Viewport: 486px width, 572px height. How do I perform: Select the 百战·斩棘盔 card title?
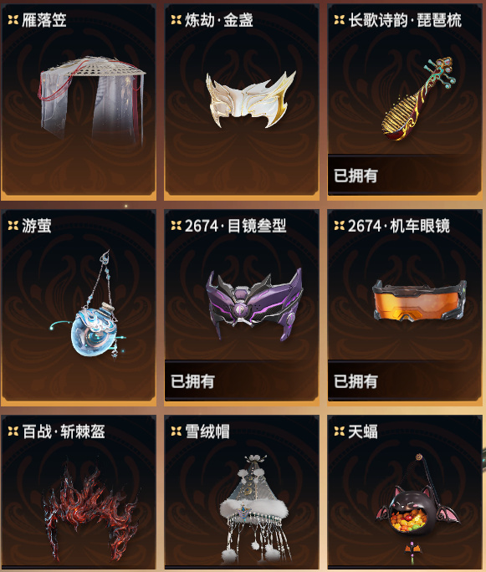tap(64, 432)
